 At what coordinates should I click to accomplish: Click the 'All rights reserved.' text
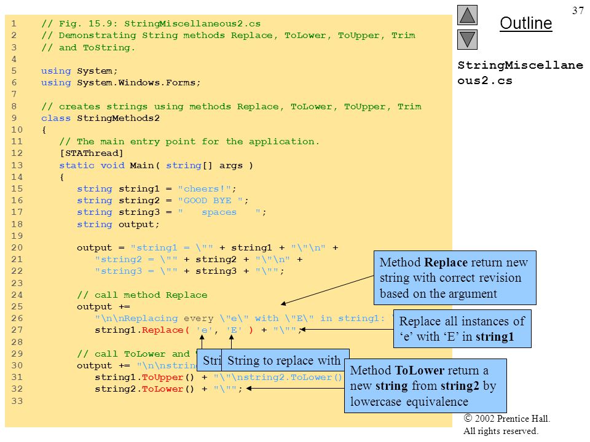(500, 431)
